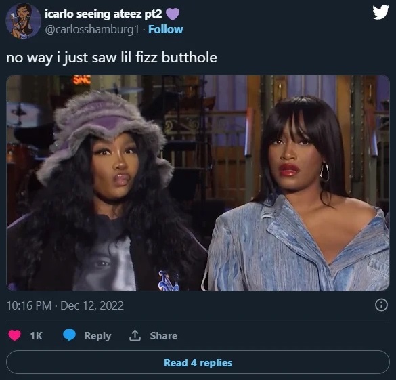
Task: Click the Twitter bird logo
Action: [x=380, y=12]
